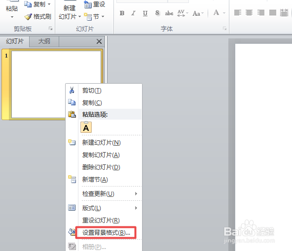This screenshot has height=251, width=292.
Task: Justify text alignment
Action: click(272, 13)
